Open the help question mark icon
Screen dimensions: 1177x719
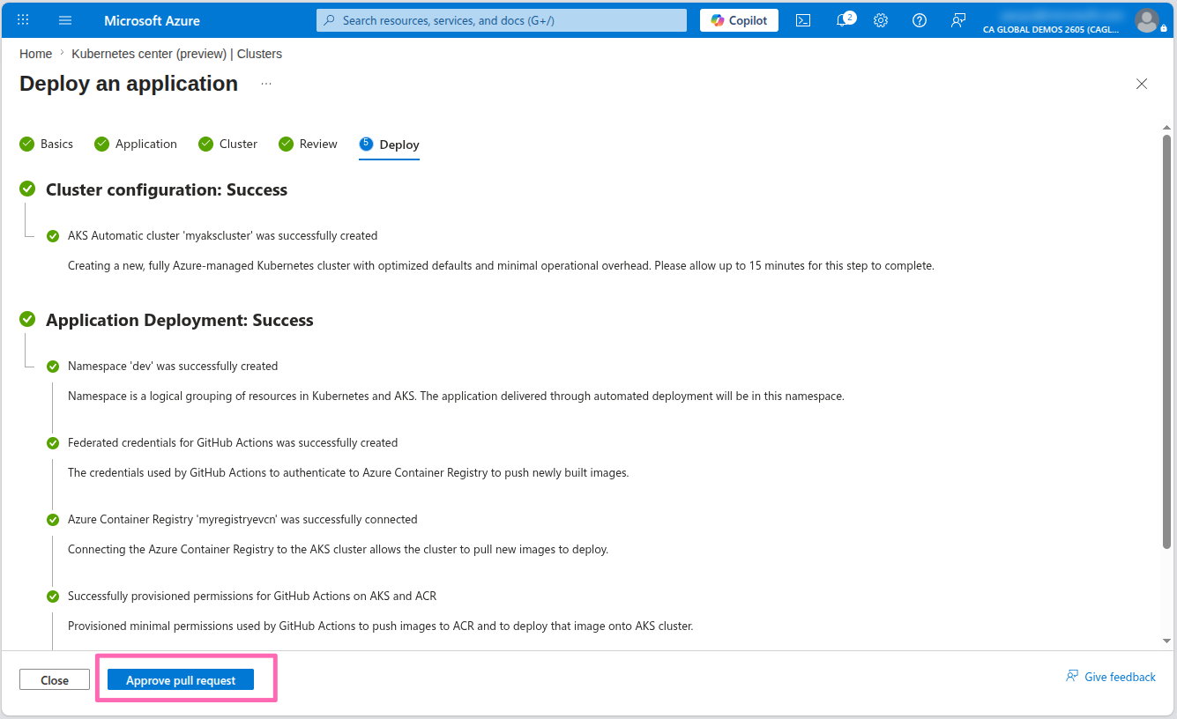920,20
